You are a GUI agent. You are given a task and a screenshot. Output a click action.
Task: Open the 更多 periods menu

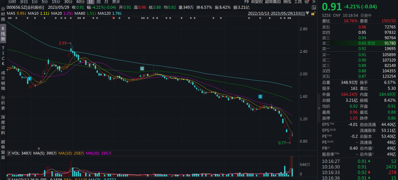tap(116, 2)
